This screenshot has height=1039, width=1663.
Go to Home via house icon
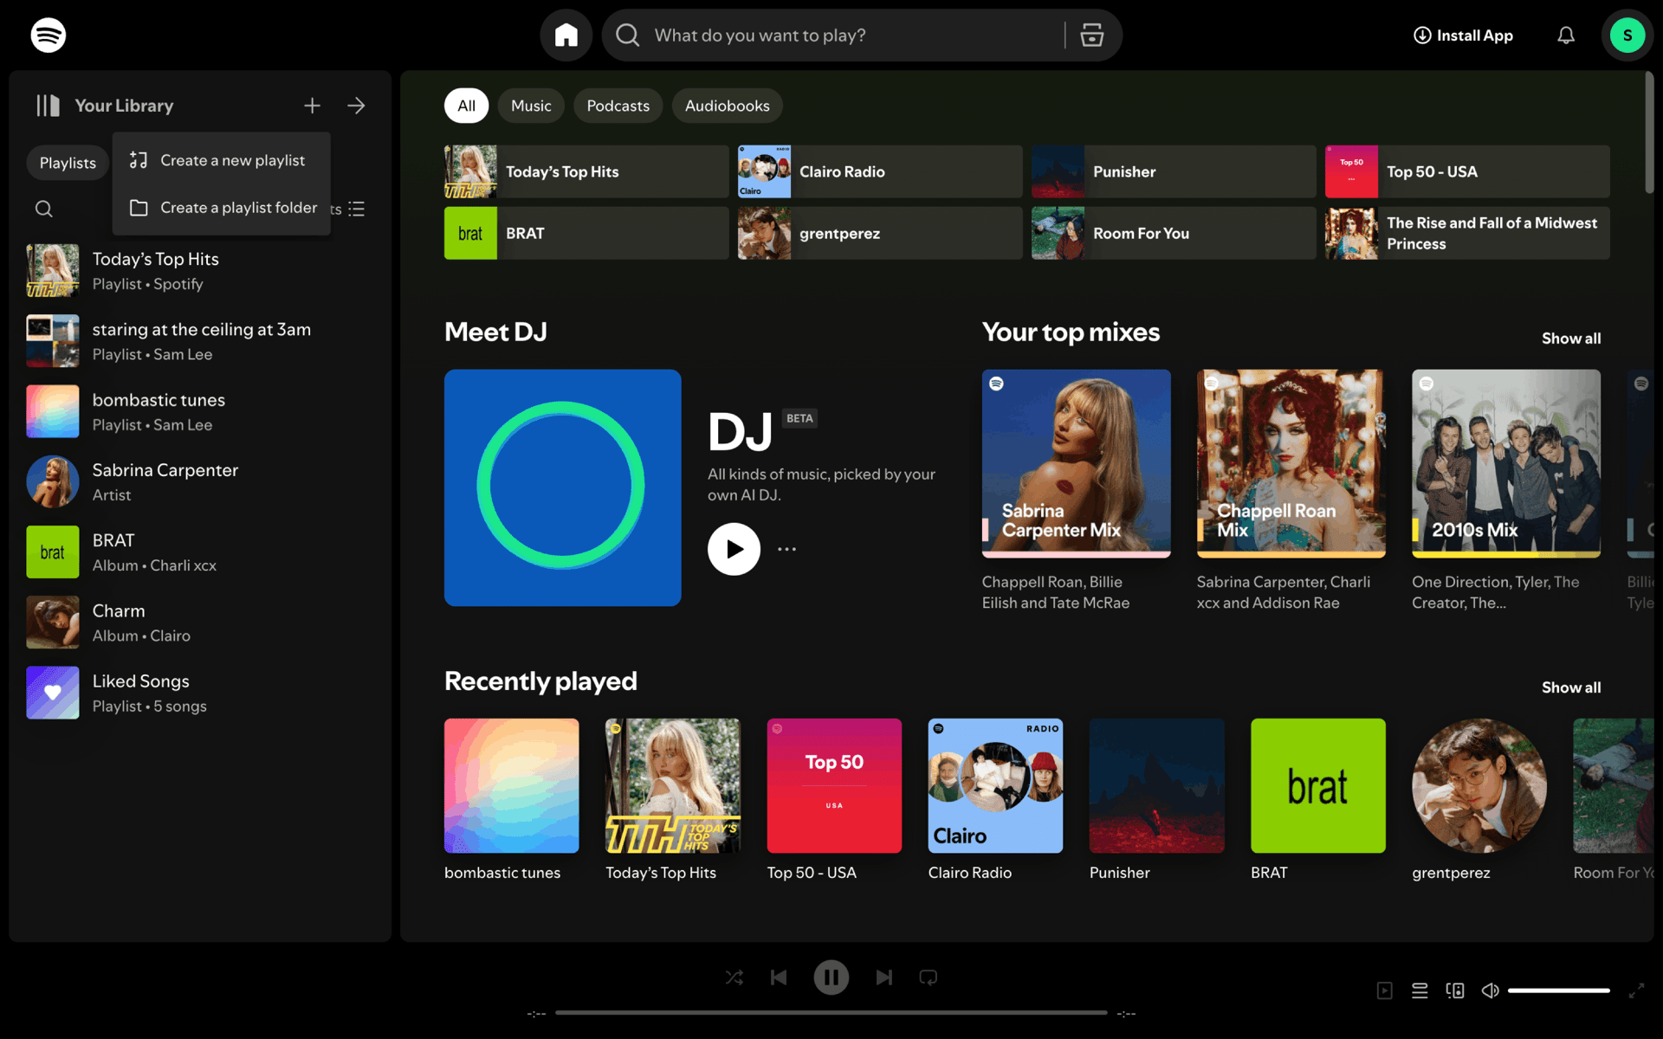[x=566, y=35]
